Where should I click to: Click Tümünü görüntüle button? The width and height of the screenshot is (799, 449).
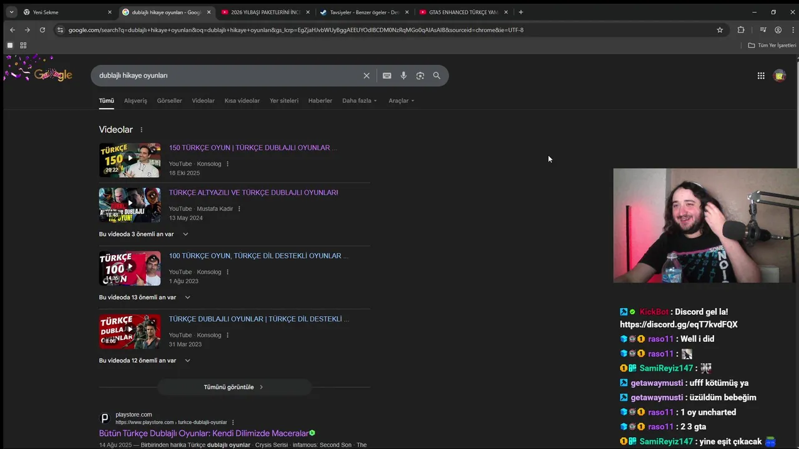[234, 387]
